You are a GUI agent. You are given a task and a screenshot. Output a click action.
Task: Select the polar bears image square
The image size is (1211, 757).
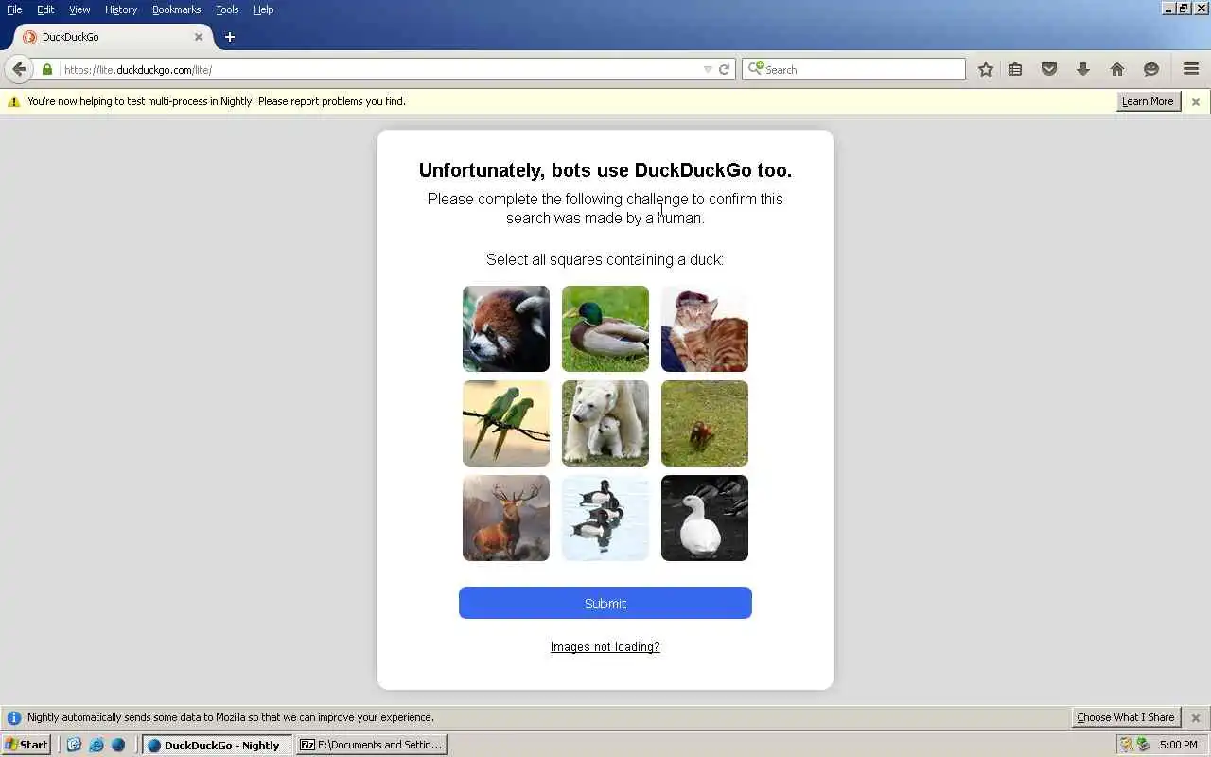[605, 423]
